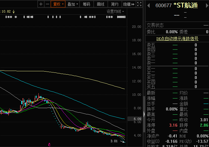
Task: Click the PE(动) value -13.57
Action: coord(202,141)
